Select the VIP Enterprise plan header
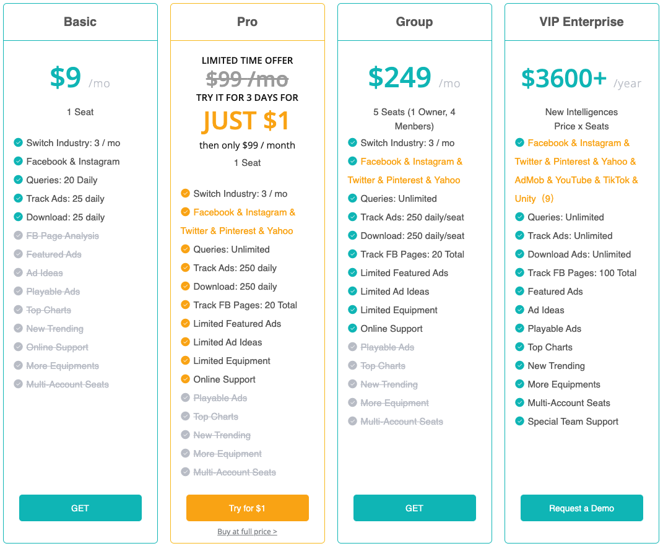 (581, 22)
